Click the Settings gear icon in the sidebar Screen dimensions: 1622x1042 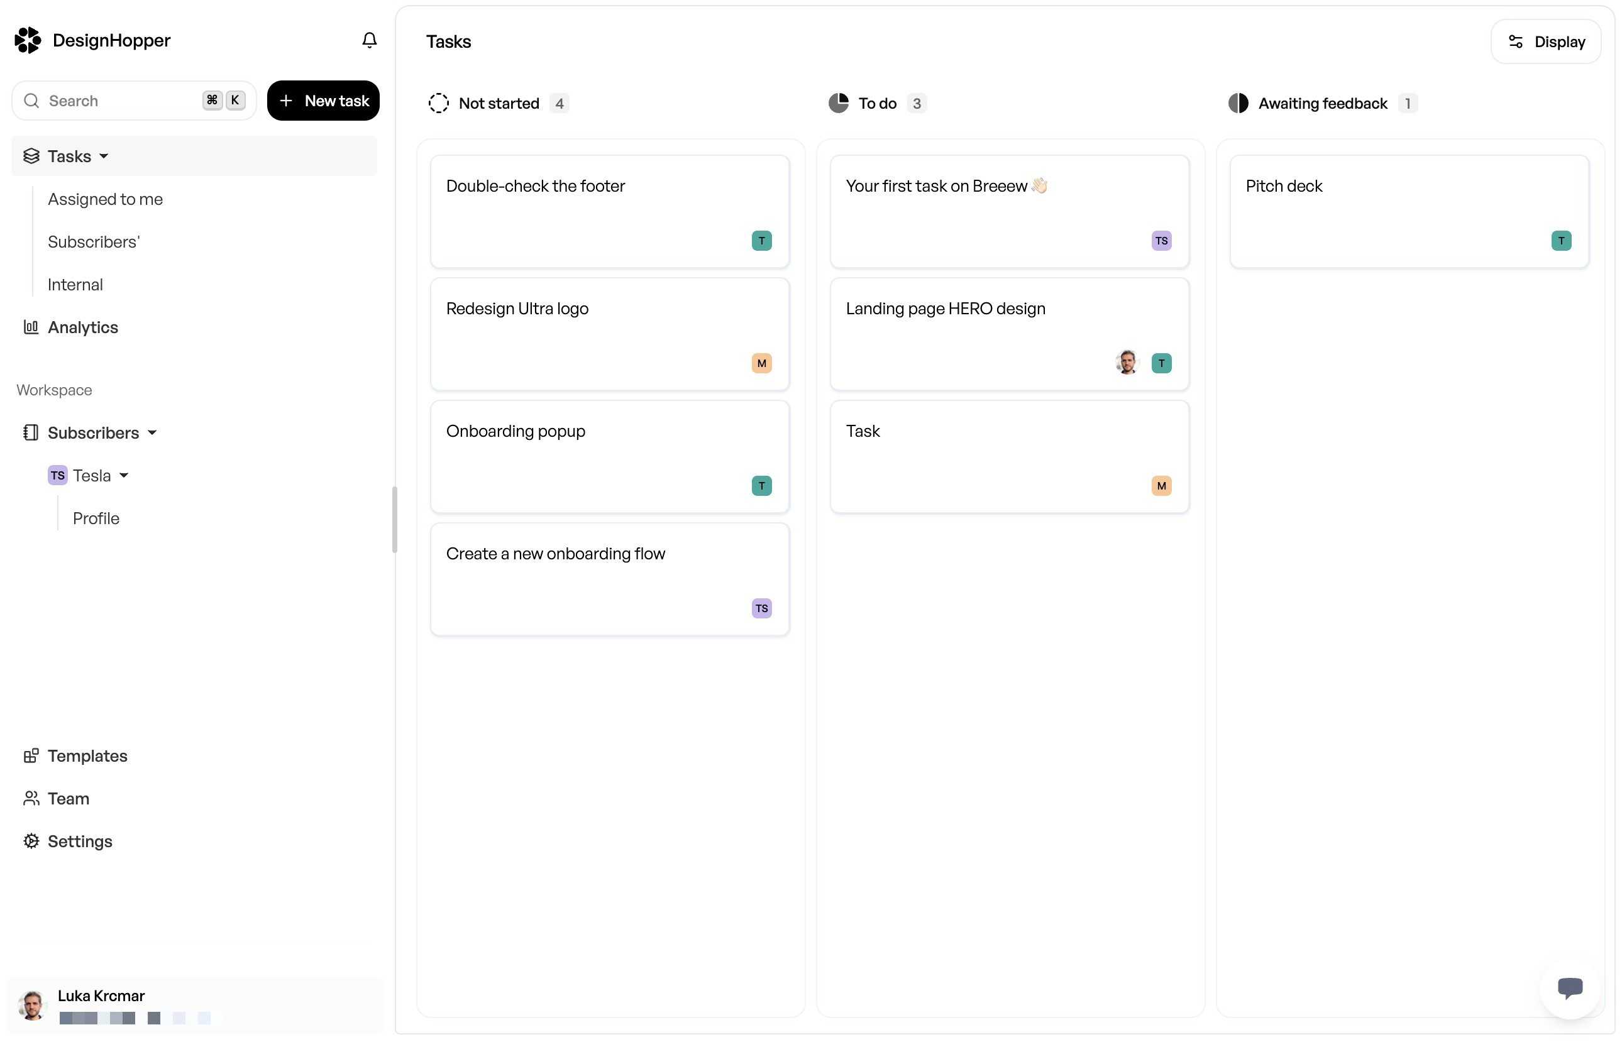(31, 841)
